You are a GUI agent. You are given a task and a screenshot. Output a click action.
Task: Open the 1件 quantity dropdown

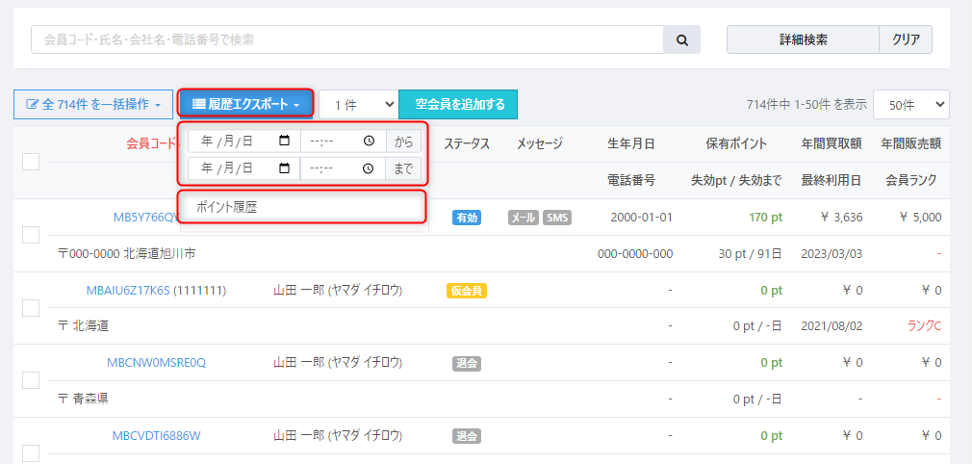pos(359,104)
